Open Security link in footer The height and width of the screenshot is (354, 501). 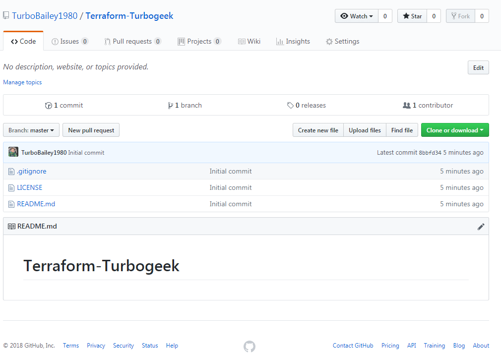124,346
